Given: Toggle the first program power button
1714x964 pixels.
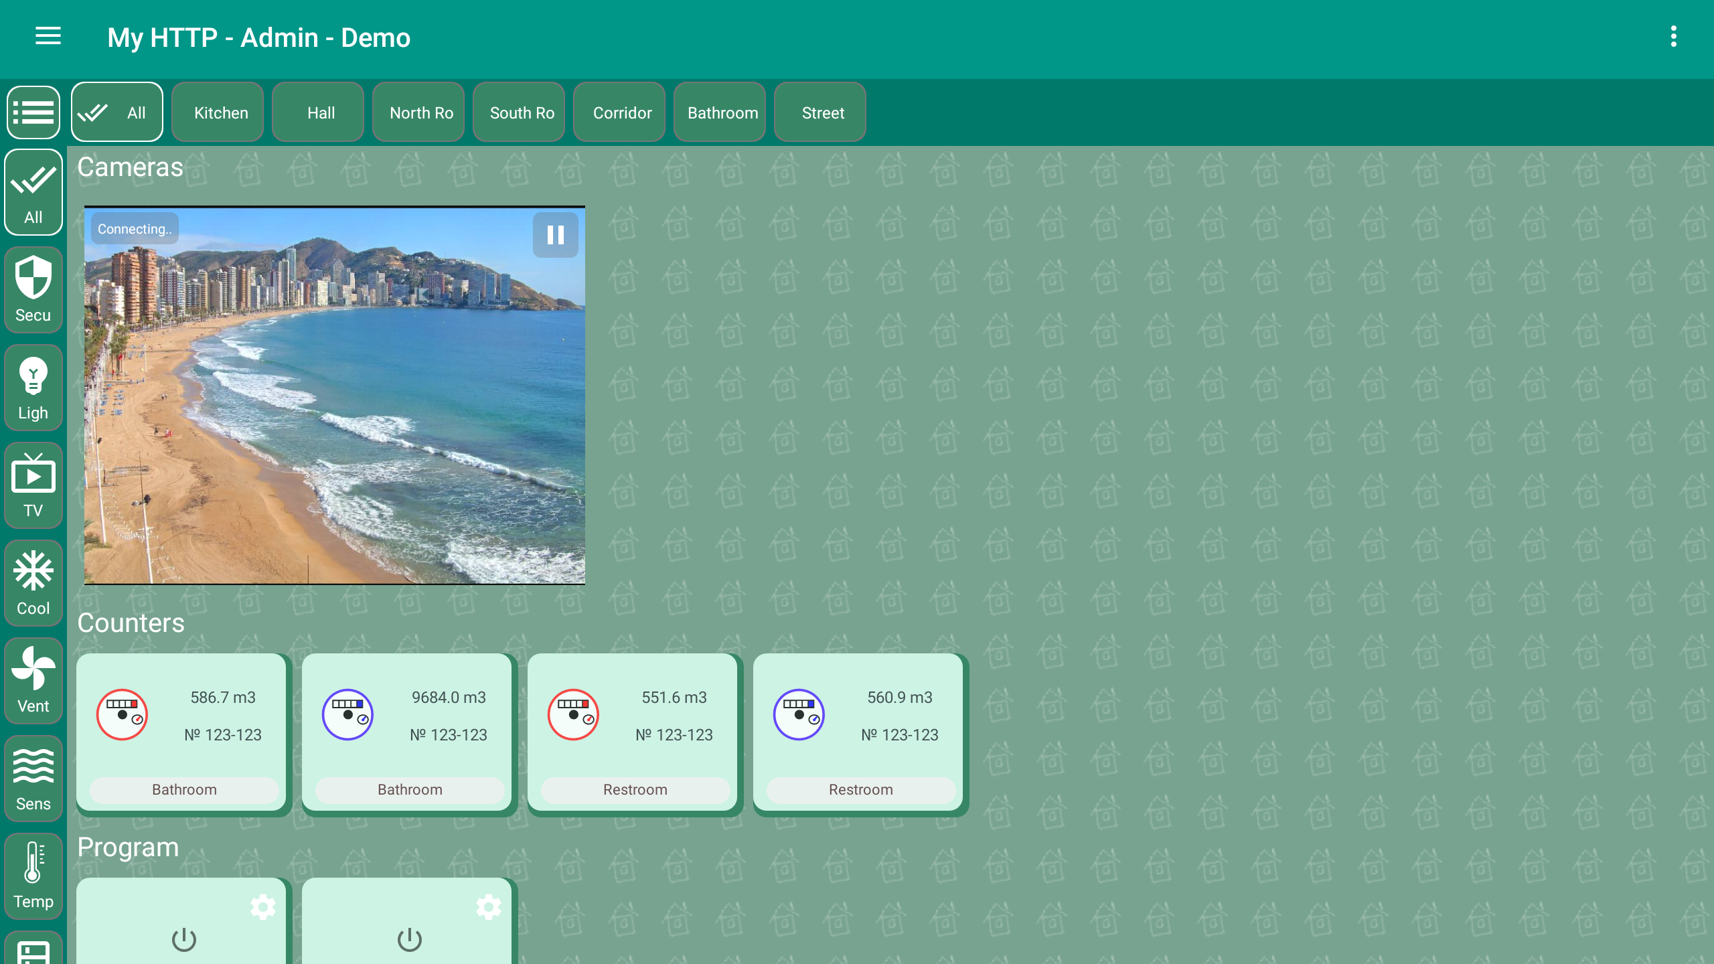Looking at the screenshot, I should pyautogui.click(x=183, y=940).
